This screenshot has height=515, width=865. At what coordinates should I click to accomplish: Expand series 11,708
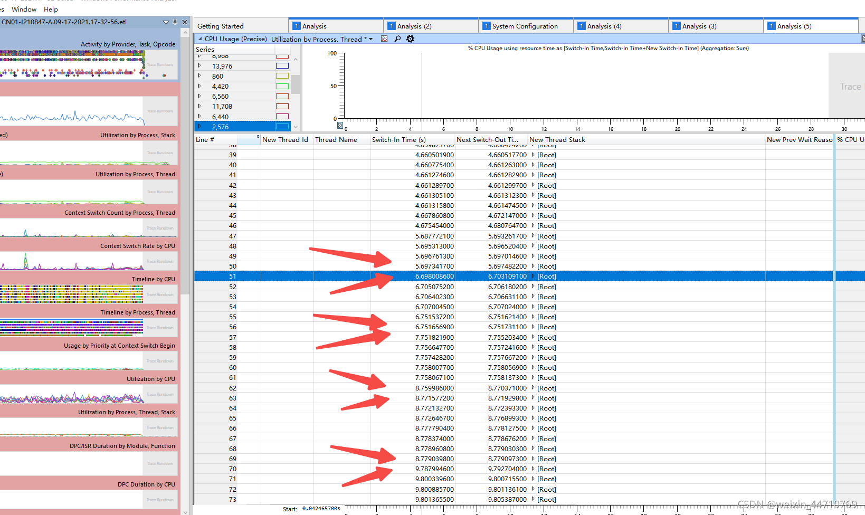tap(199, 106)
